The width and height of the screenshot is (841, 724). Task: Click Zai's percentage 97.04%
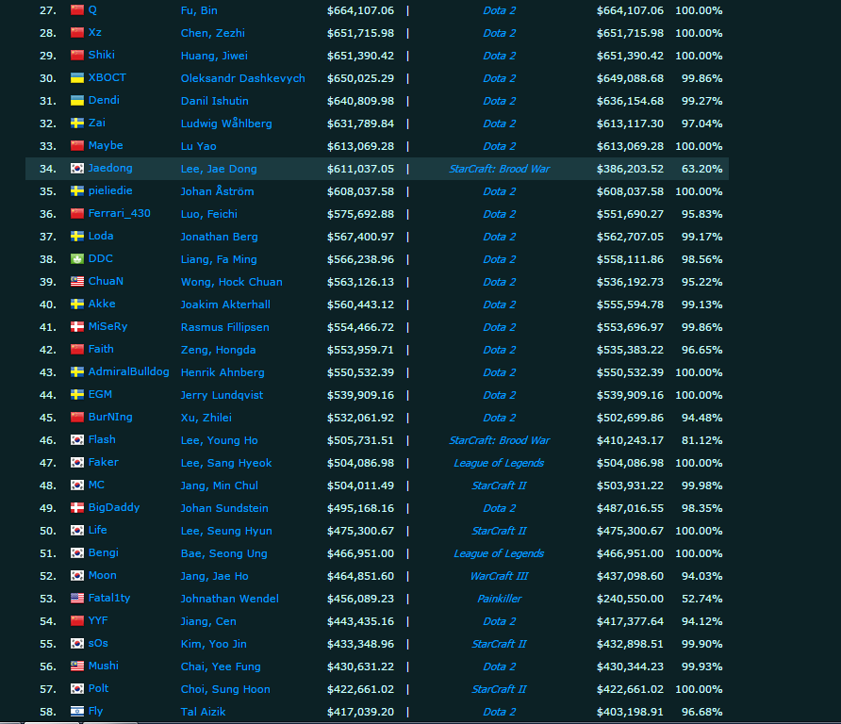(x=702, y=123)
